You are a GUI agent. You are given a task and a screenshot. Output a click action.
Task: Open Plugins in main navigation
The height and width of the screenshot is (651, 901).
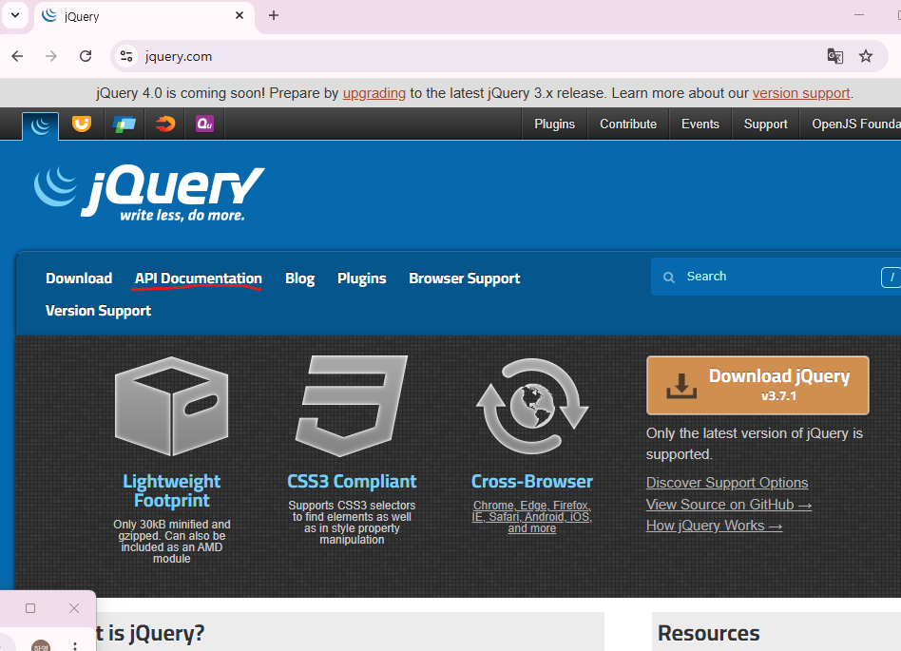361,278
